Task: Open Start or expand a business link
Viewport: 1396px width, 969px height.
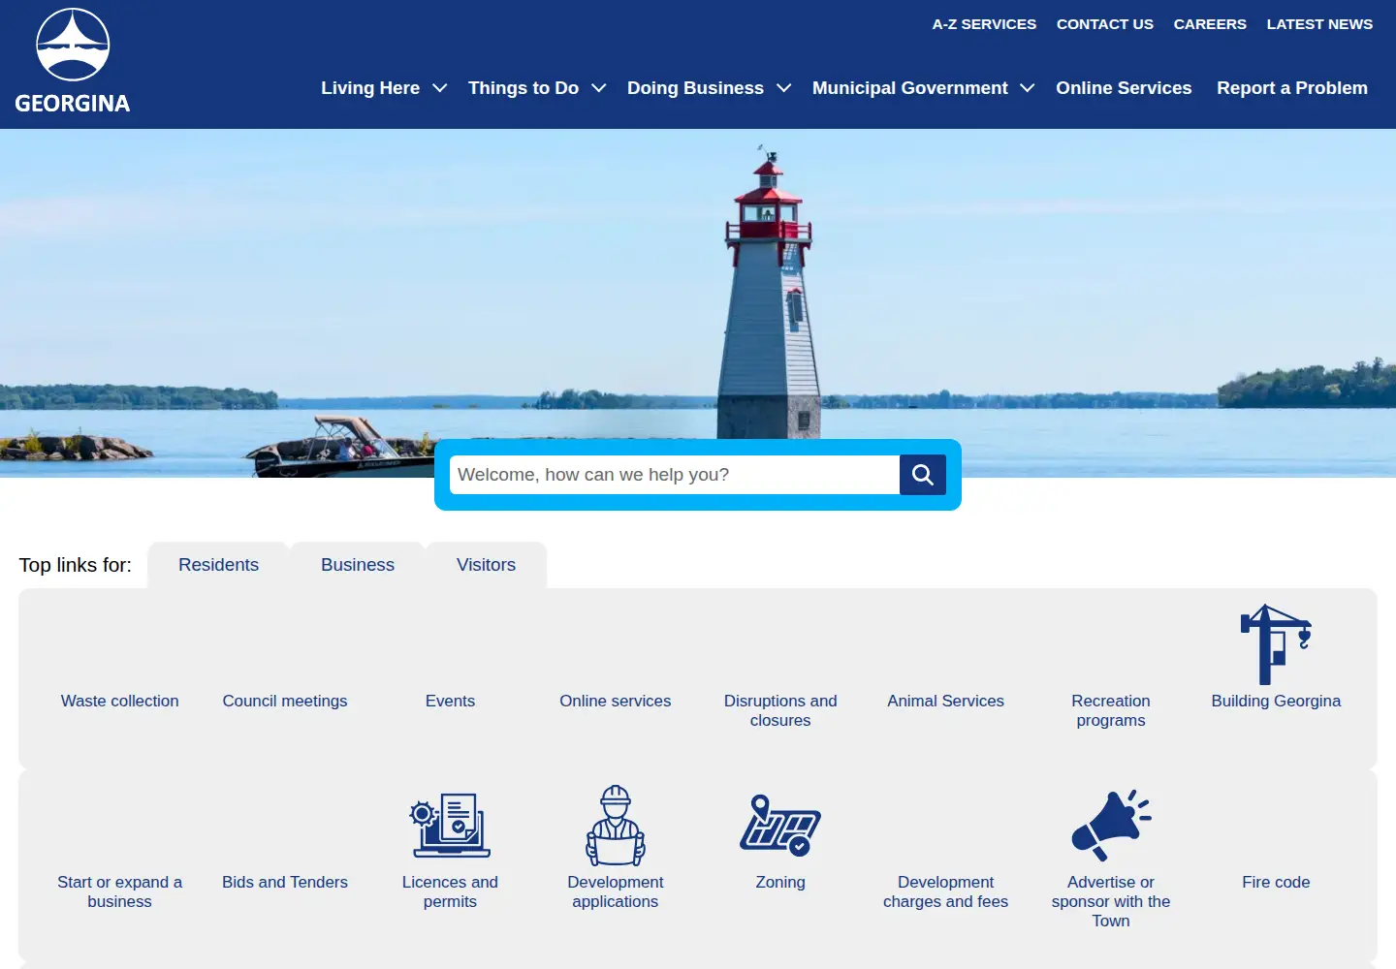Action: coord(120,891)
